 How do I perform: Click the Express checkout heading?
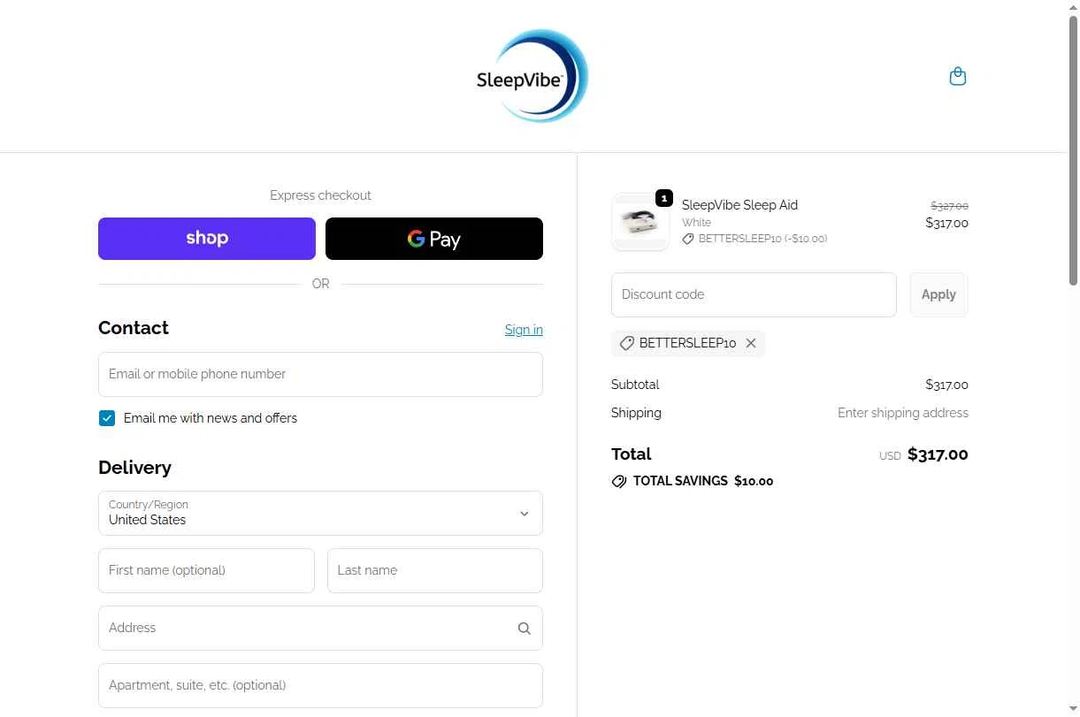pyautogui.click(x=320, y=195)
